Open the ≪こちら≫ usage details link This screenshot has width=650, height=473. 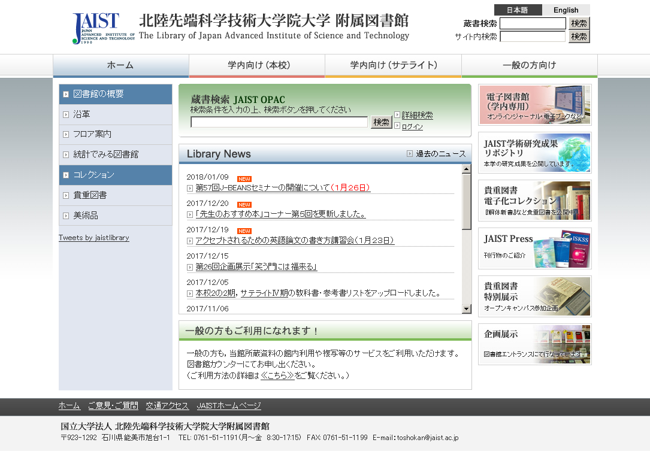277,375
